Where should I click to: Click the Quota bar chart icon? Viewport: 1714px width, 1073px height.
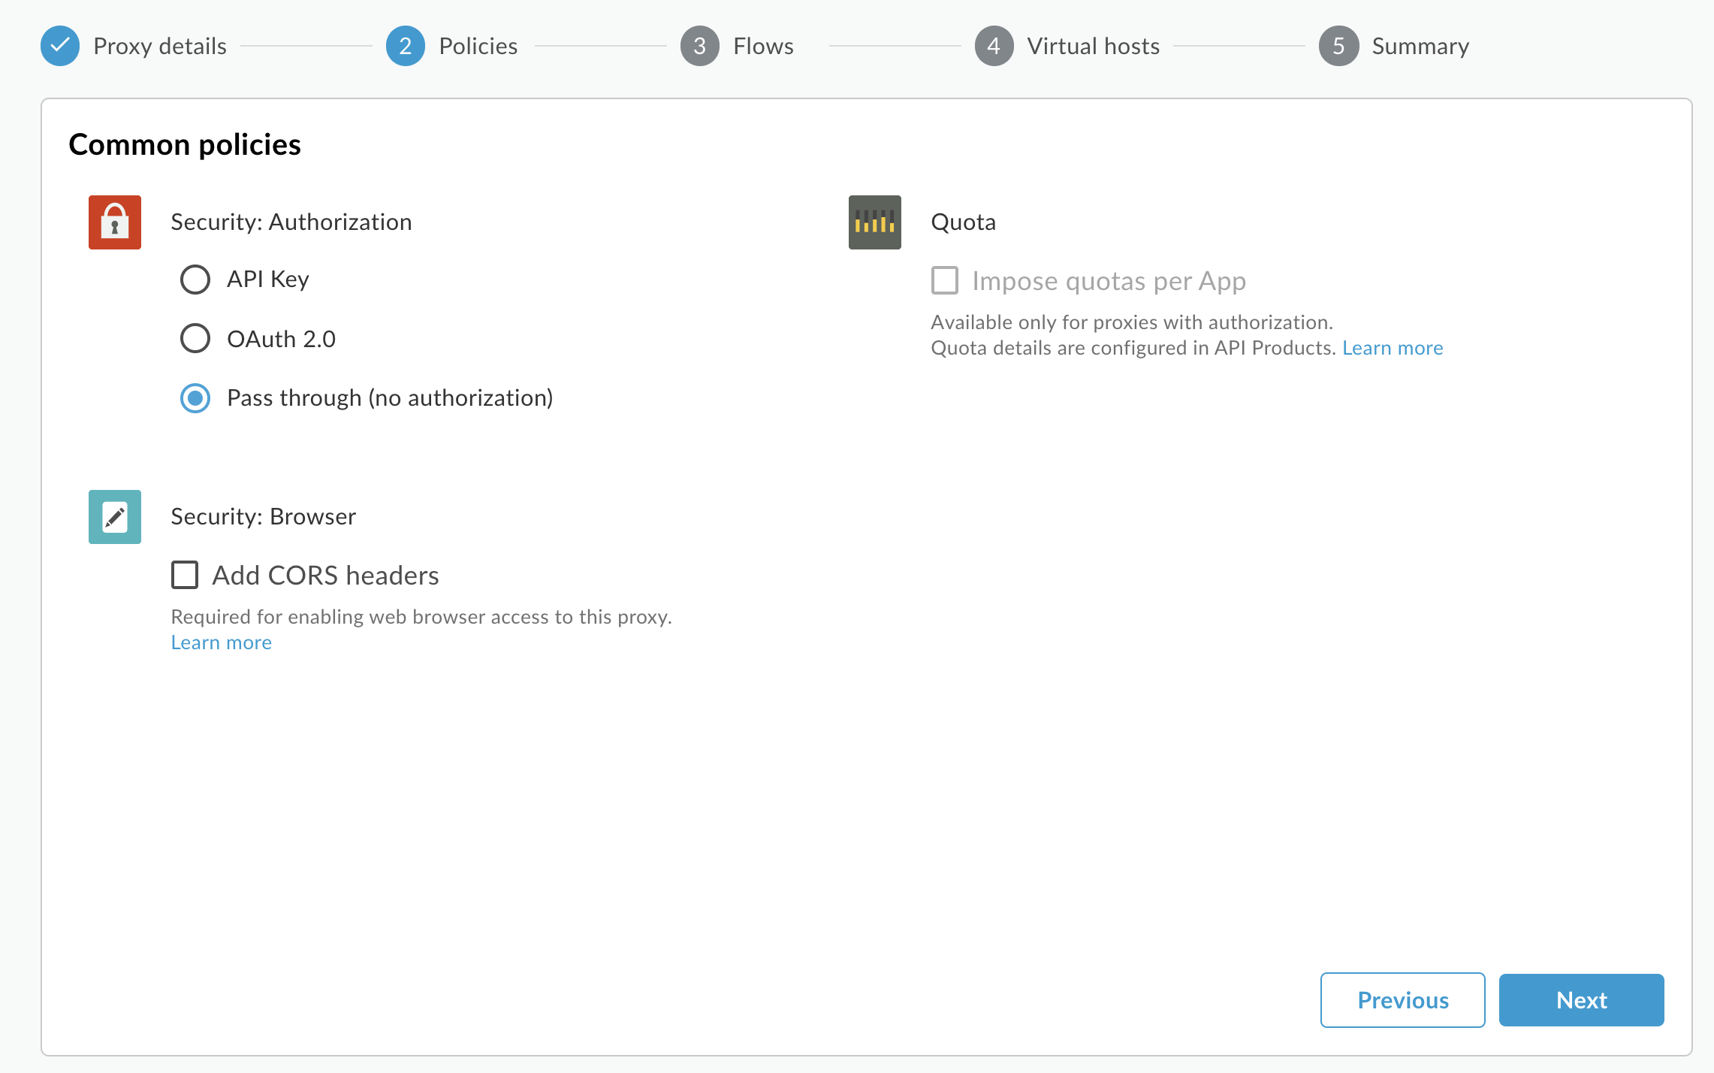pos(874,221)
